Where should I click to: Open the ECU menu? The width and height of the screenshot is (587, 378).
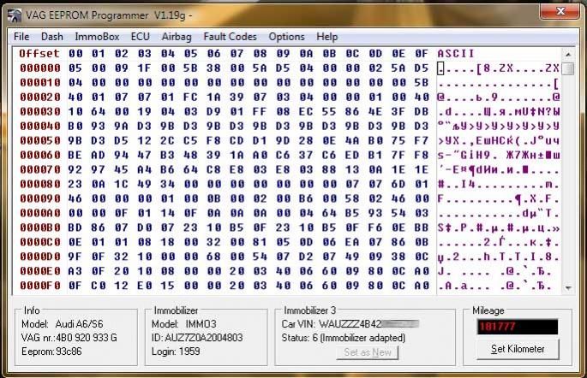[x=141, y=37]
